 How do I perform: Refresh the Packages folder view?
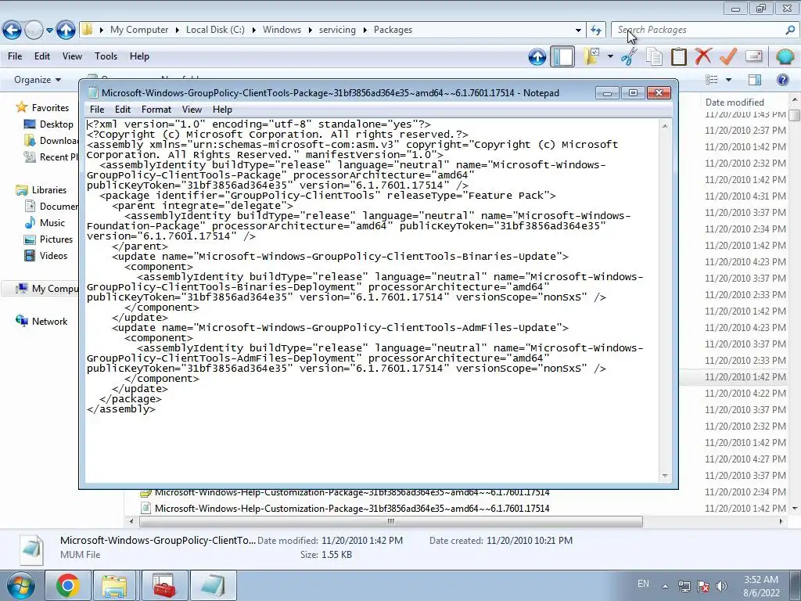[x=596, y=31]
